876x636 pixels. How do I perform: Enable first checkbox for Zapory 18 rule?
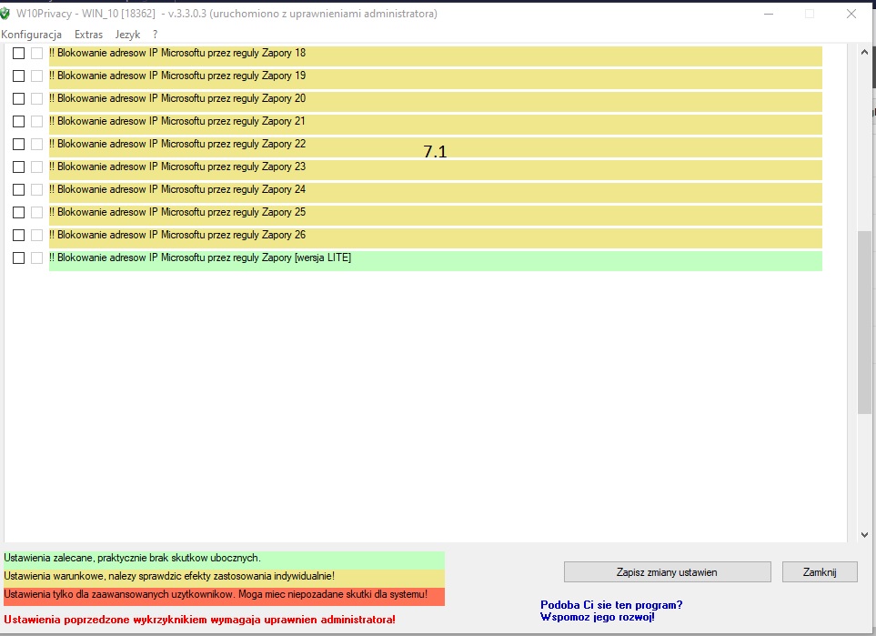click(18, 53)
